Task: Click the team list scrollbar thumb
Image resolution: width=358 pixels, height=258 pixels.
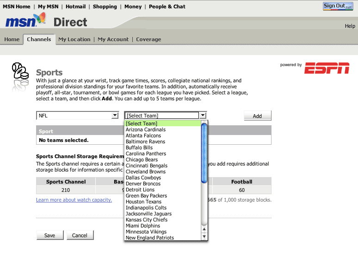Action: pos(204,153)
